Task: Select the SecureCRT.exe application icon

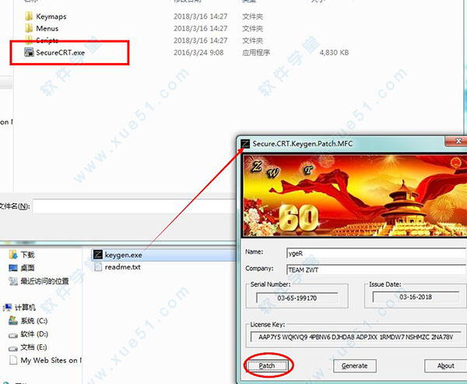Action: point(29,52)
